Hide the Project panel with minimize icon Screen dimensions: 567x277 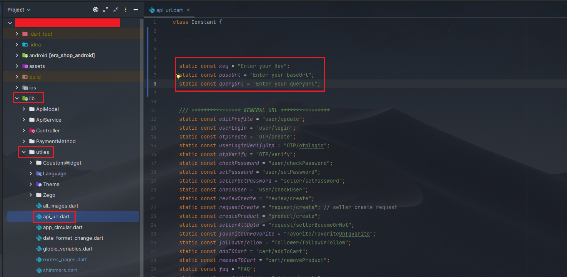pyautogui.click(x=136, y=10)
